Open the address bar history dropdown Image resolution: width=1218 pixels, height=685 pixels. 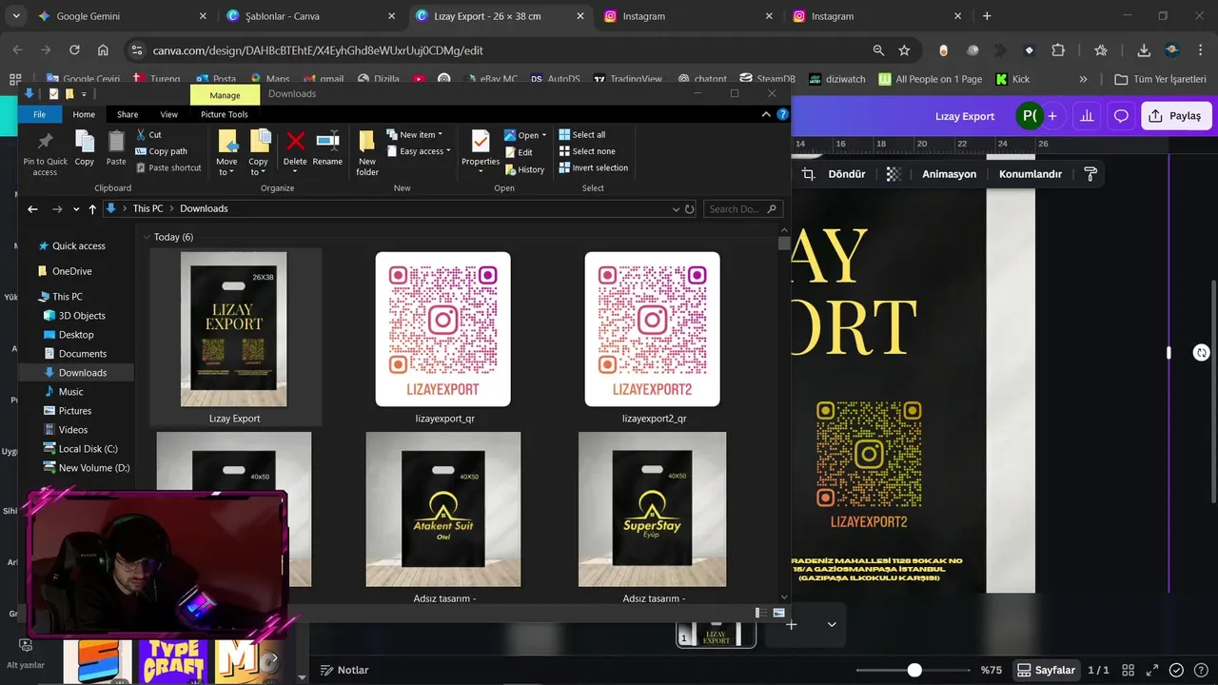point(676,208)
